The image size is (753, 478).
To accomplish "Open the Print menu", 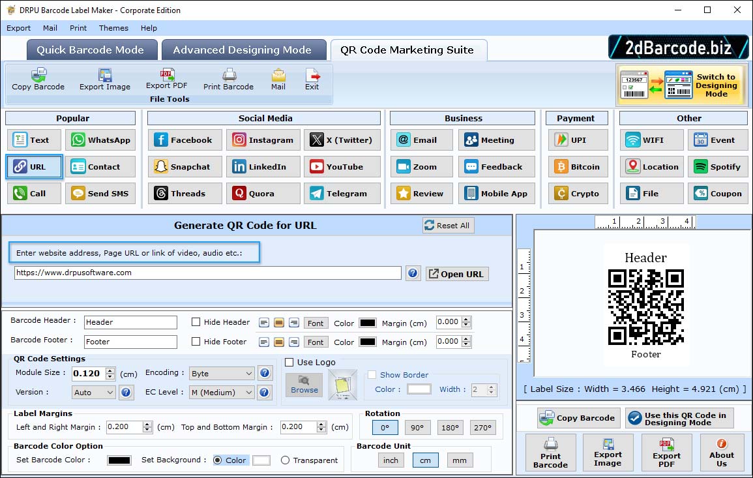I will point(78,28).
